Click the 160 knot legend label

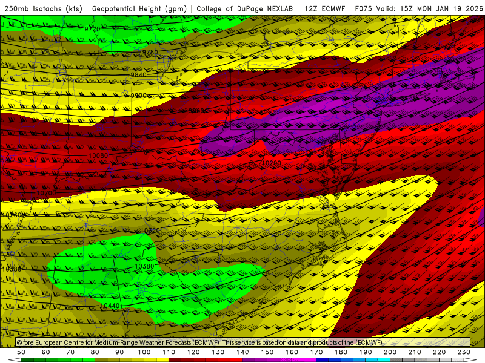(292, 352)
